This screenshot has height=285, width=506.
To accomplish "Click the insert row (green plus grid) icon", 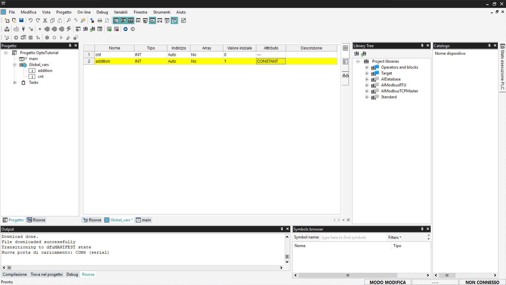I will click(x=109, y=29).
